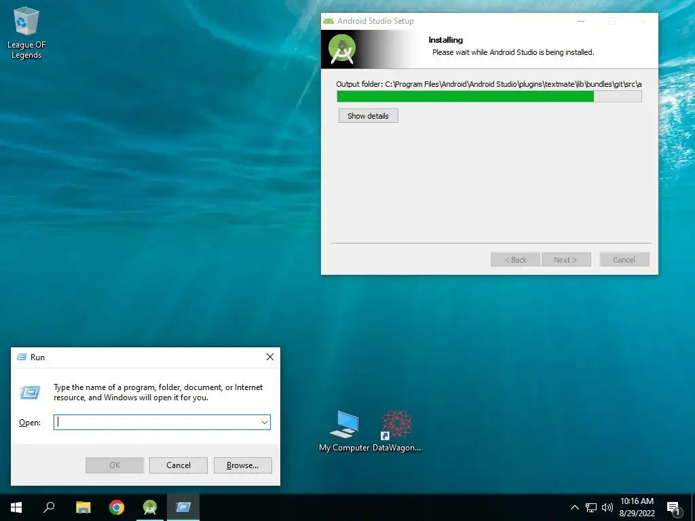Open File Explorer from taskbar

(83, 507)
